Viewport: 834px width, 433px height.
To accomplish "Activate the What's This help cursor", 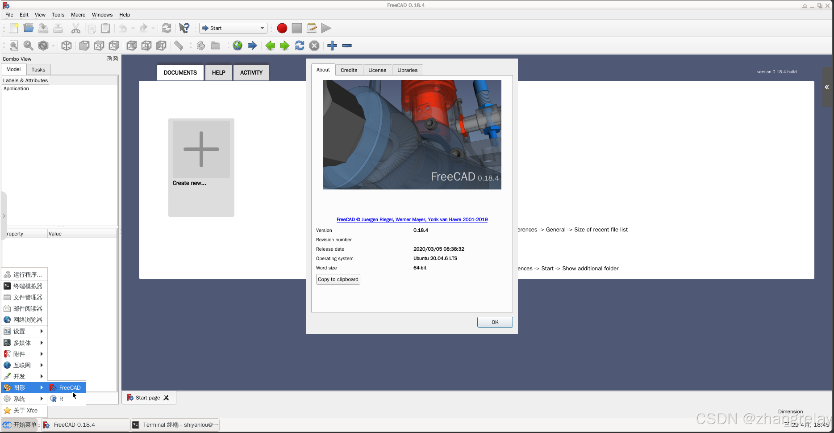I will [x=184, y=28].
